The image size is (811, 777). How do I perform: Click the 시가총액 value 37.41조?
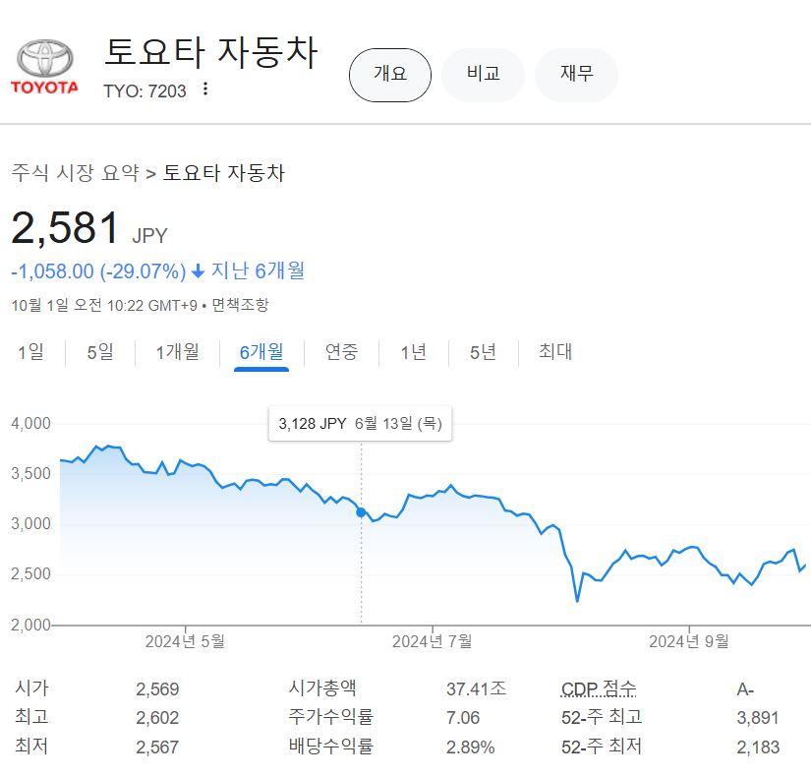(x=477, y=688)
